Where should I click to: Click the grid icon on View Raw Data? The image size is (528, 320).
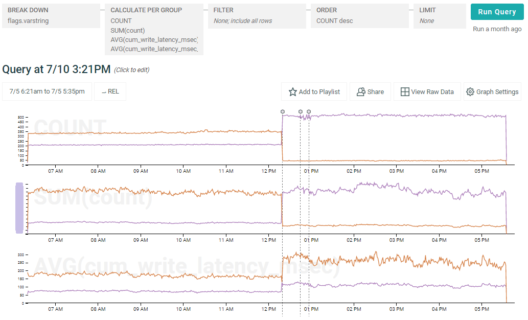pyautogui.click(x=405, y=92)
